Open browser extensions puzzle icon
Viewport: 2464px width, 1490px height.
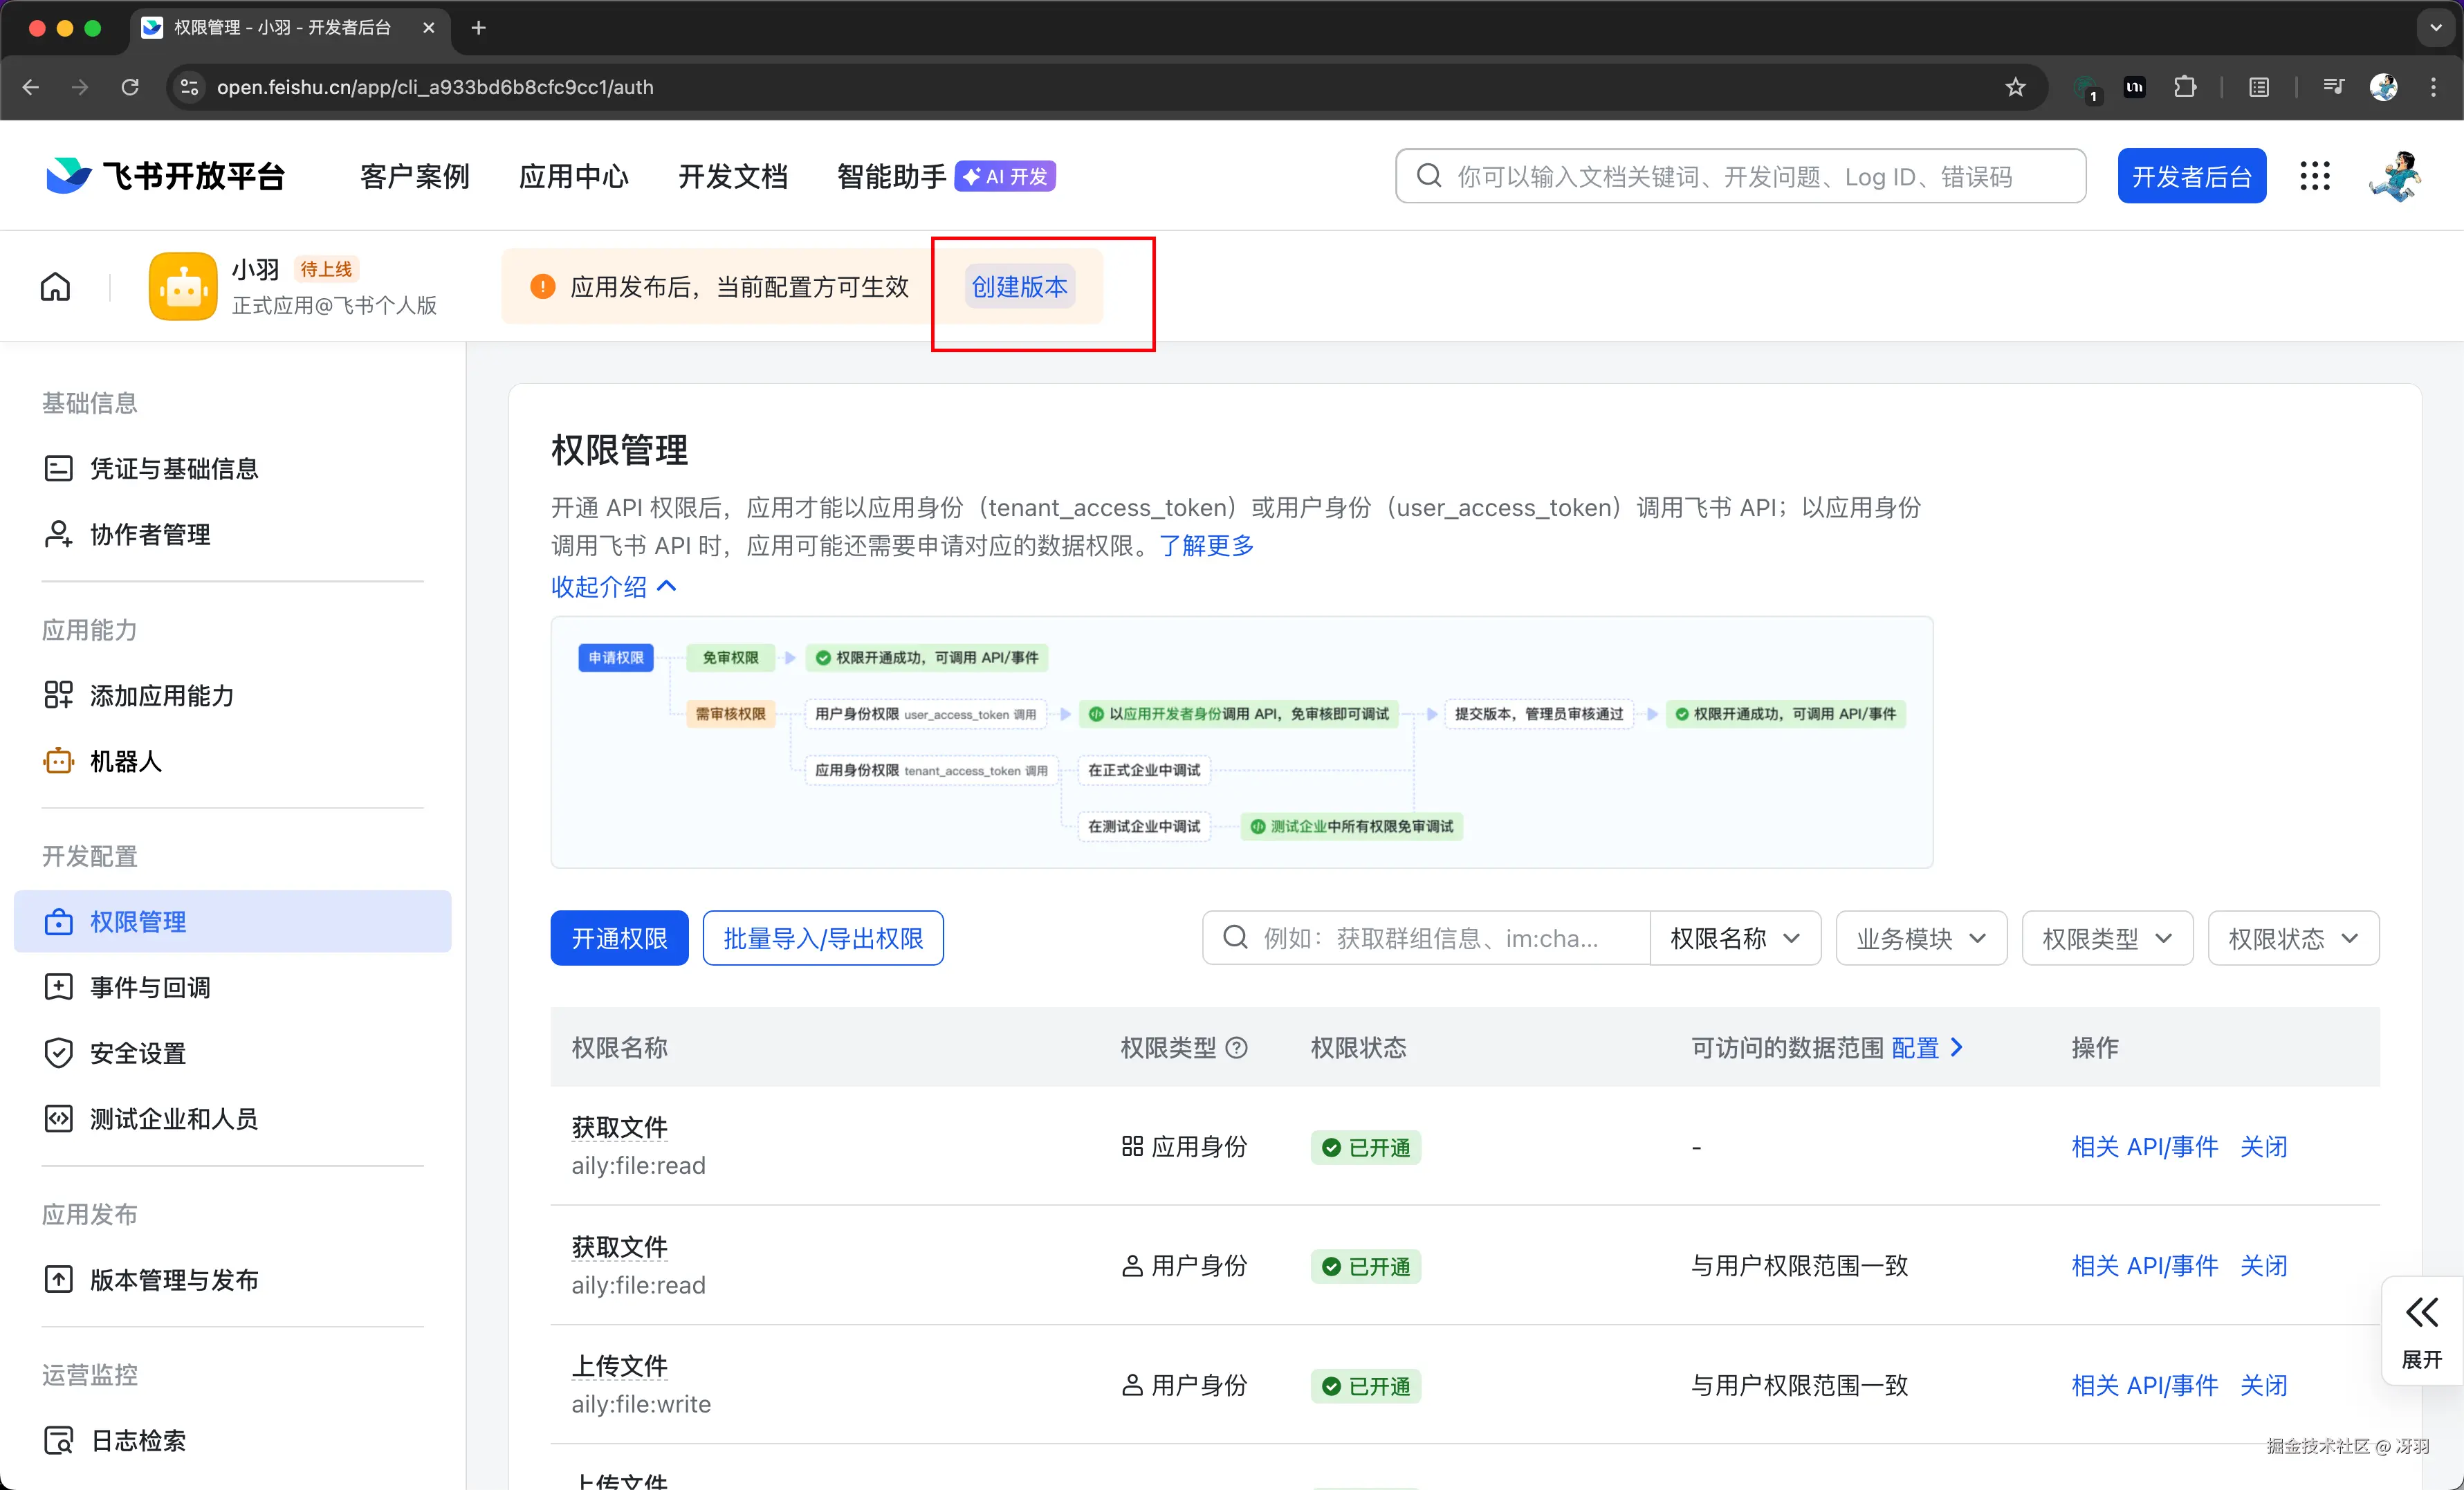coord(2185,87)
